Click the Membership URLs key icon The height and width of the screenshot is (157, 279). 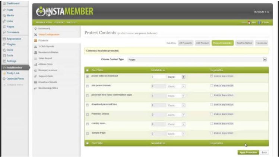click(36, 88)
